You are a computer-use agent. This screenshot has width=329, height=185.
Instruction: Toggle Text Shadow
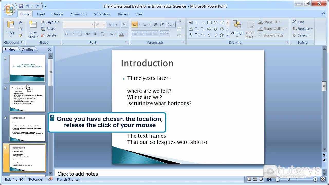click(95, 34)
